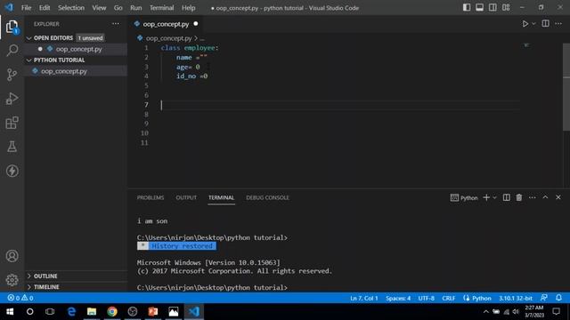Select the oop_concept.py editor tab

click(x=166, y=24)
